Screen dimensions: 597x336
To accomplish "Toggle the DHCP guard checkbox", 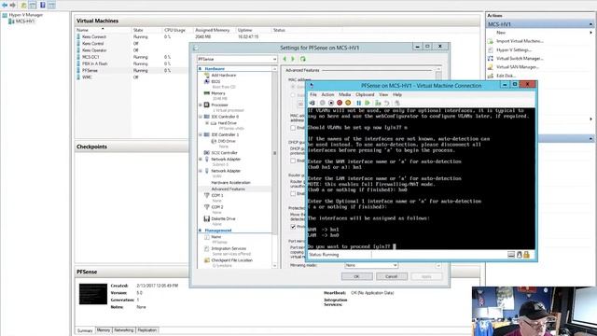I will [x=293, y=161].
